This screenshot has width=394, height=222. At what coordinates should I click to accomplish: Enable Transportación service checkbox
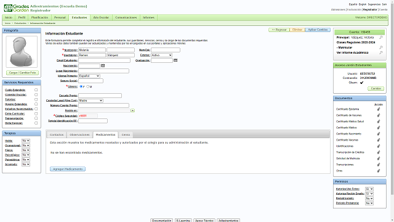tap(36, 118)
